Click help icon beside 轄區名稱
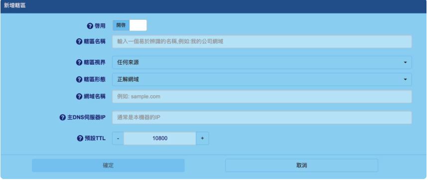Viewport: 428px width, 180px height. point(79,42)
